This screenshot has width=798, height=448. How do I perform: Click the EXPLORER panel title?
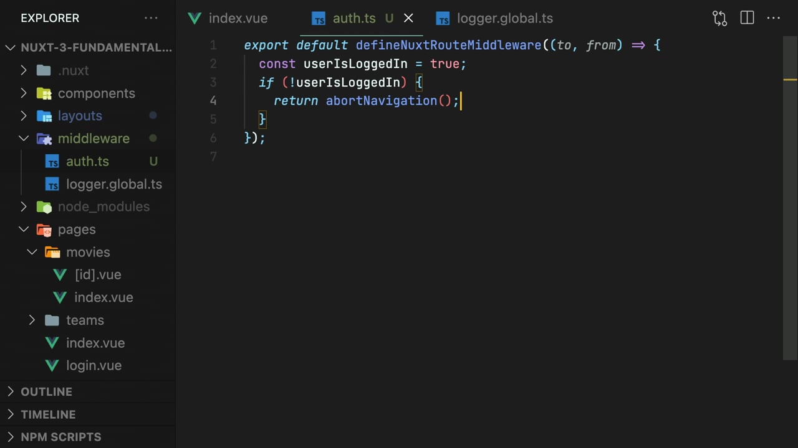(50, 18)
